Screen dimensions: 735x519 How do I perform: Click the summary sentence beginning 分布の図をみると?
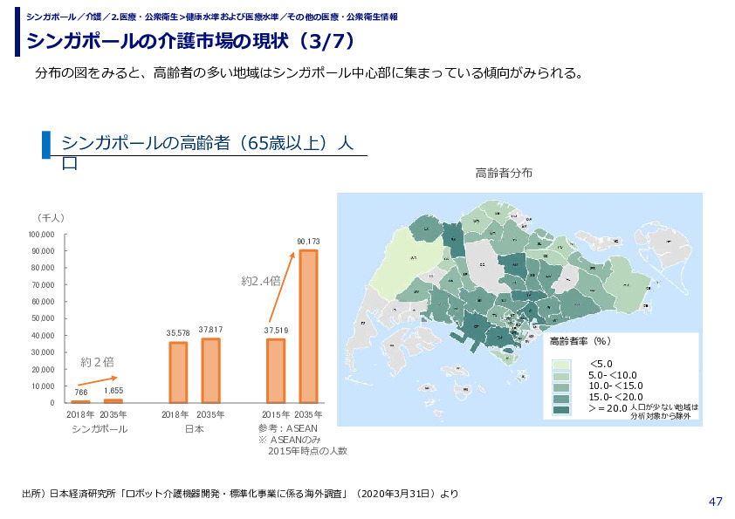309,73
